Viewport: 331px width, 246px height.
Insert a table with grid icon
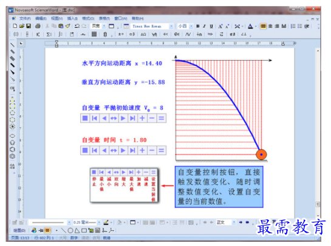[x=94, y=34]
